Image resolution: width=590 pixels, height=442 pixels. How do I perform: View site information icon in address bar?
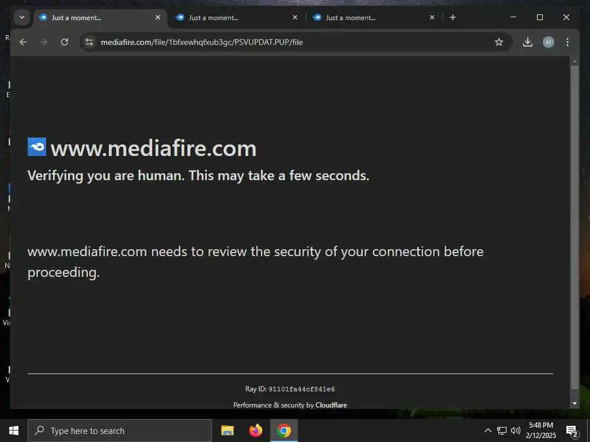click(x=89, y=42)
